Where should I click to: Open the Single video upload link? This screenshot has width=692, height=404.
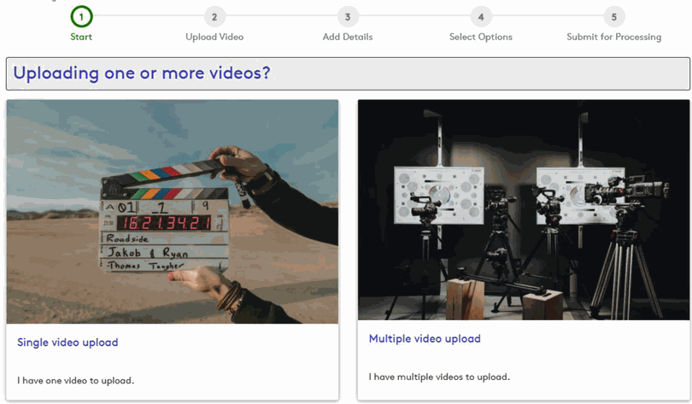coord(67,343)
